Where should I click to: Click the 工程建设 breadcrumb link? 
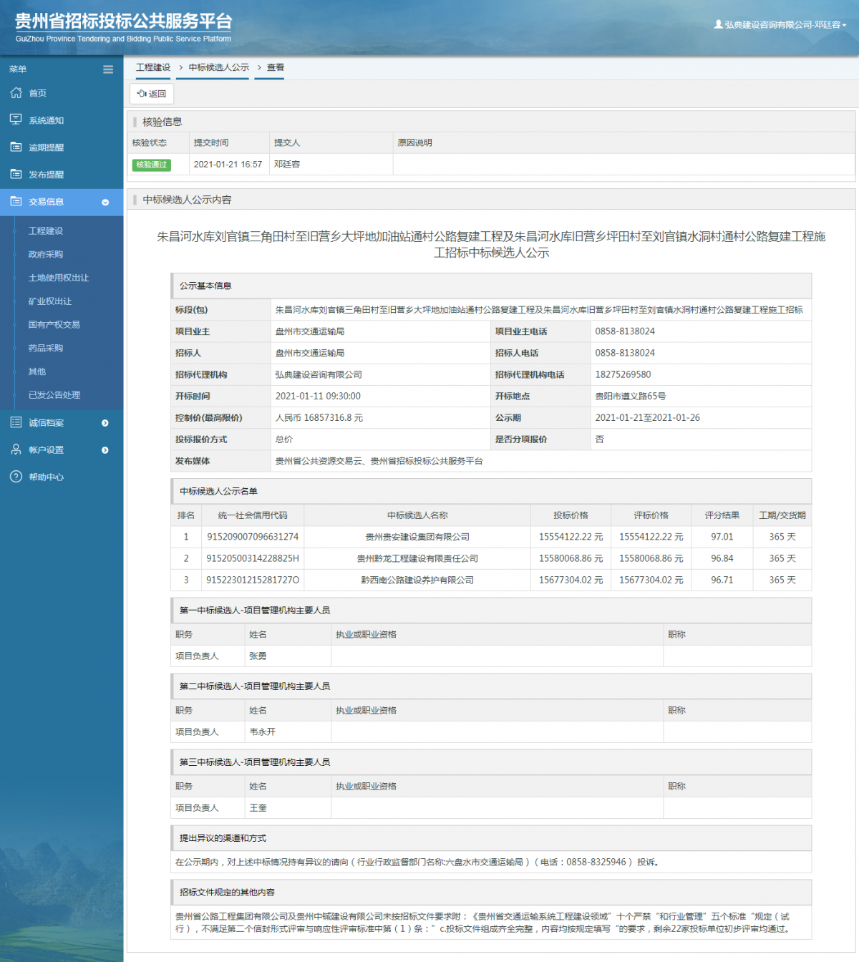tap(153, 67)
